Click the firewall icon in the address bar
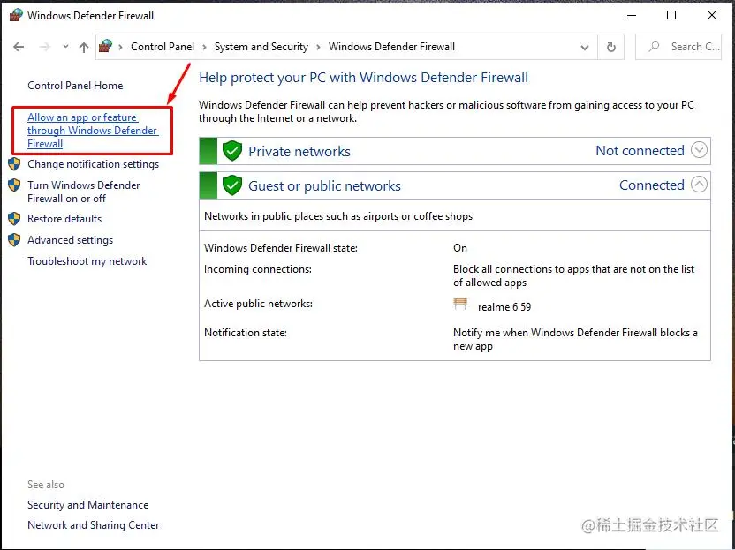The height and width of the screenshot is (550, 735). click(105, 46)
